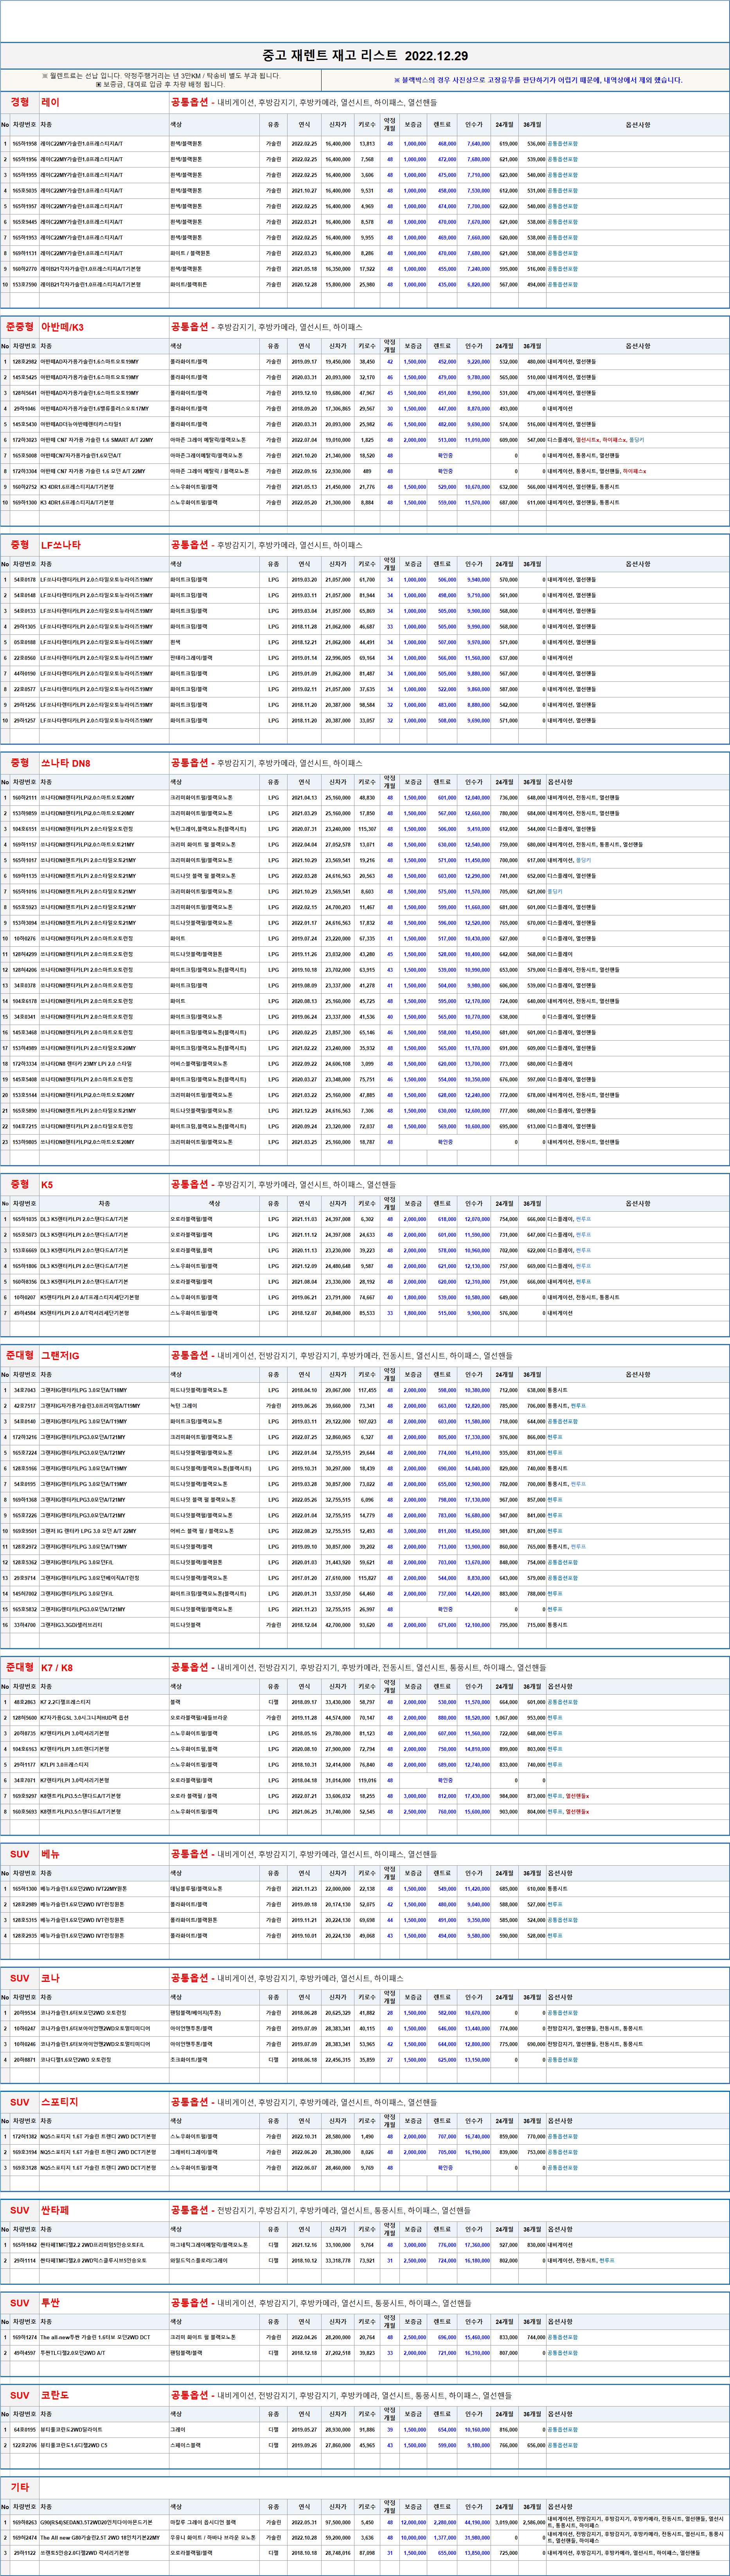
Task: Click new-car price '19,450,000' in 아반떼/K3 row 1
Action: coord(338,362)
